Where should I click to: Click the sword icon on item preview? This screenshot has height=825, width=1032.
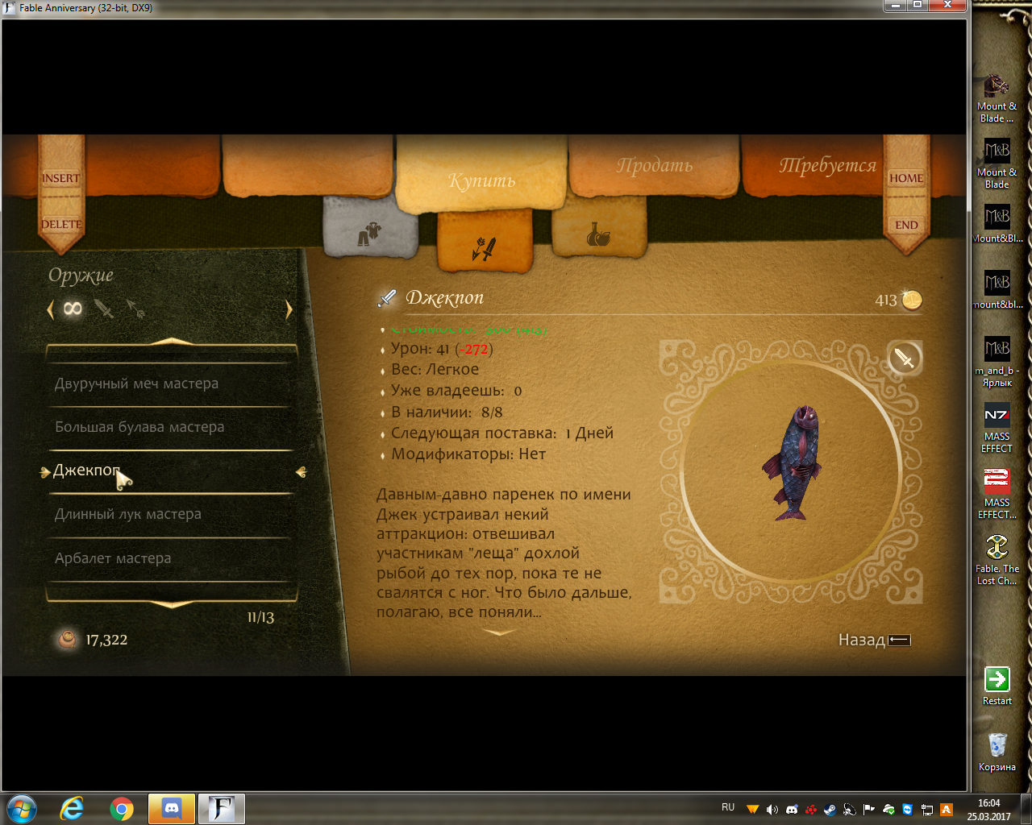905,358
